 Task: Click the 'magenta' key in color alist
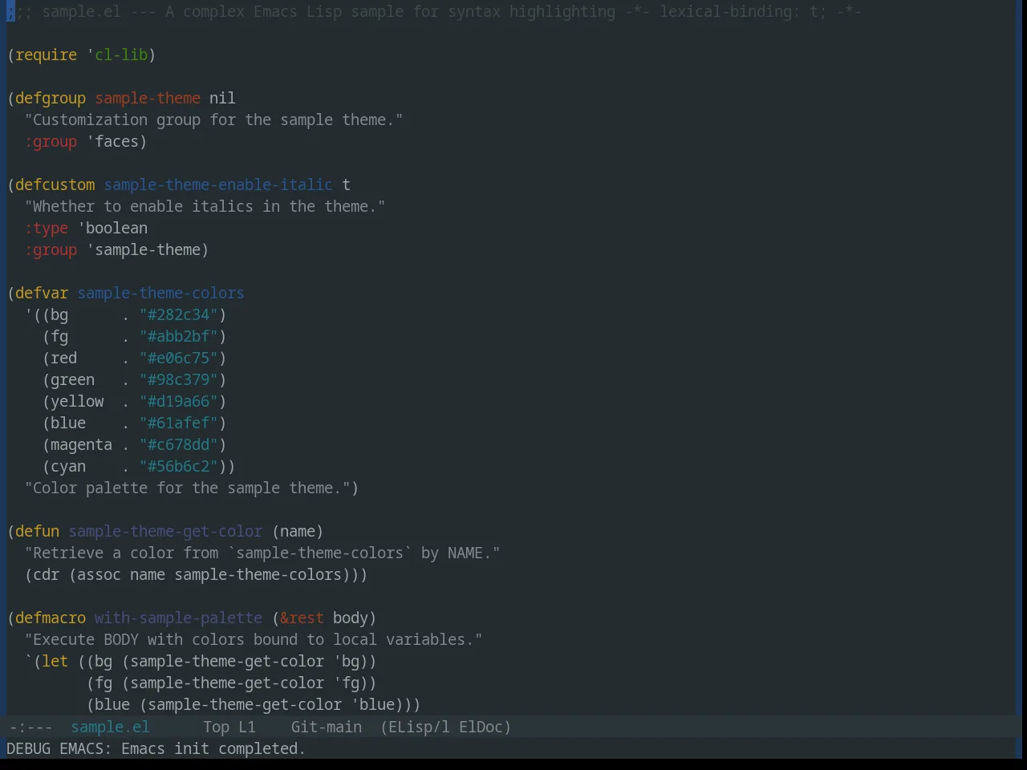coord(81,444)
